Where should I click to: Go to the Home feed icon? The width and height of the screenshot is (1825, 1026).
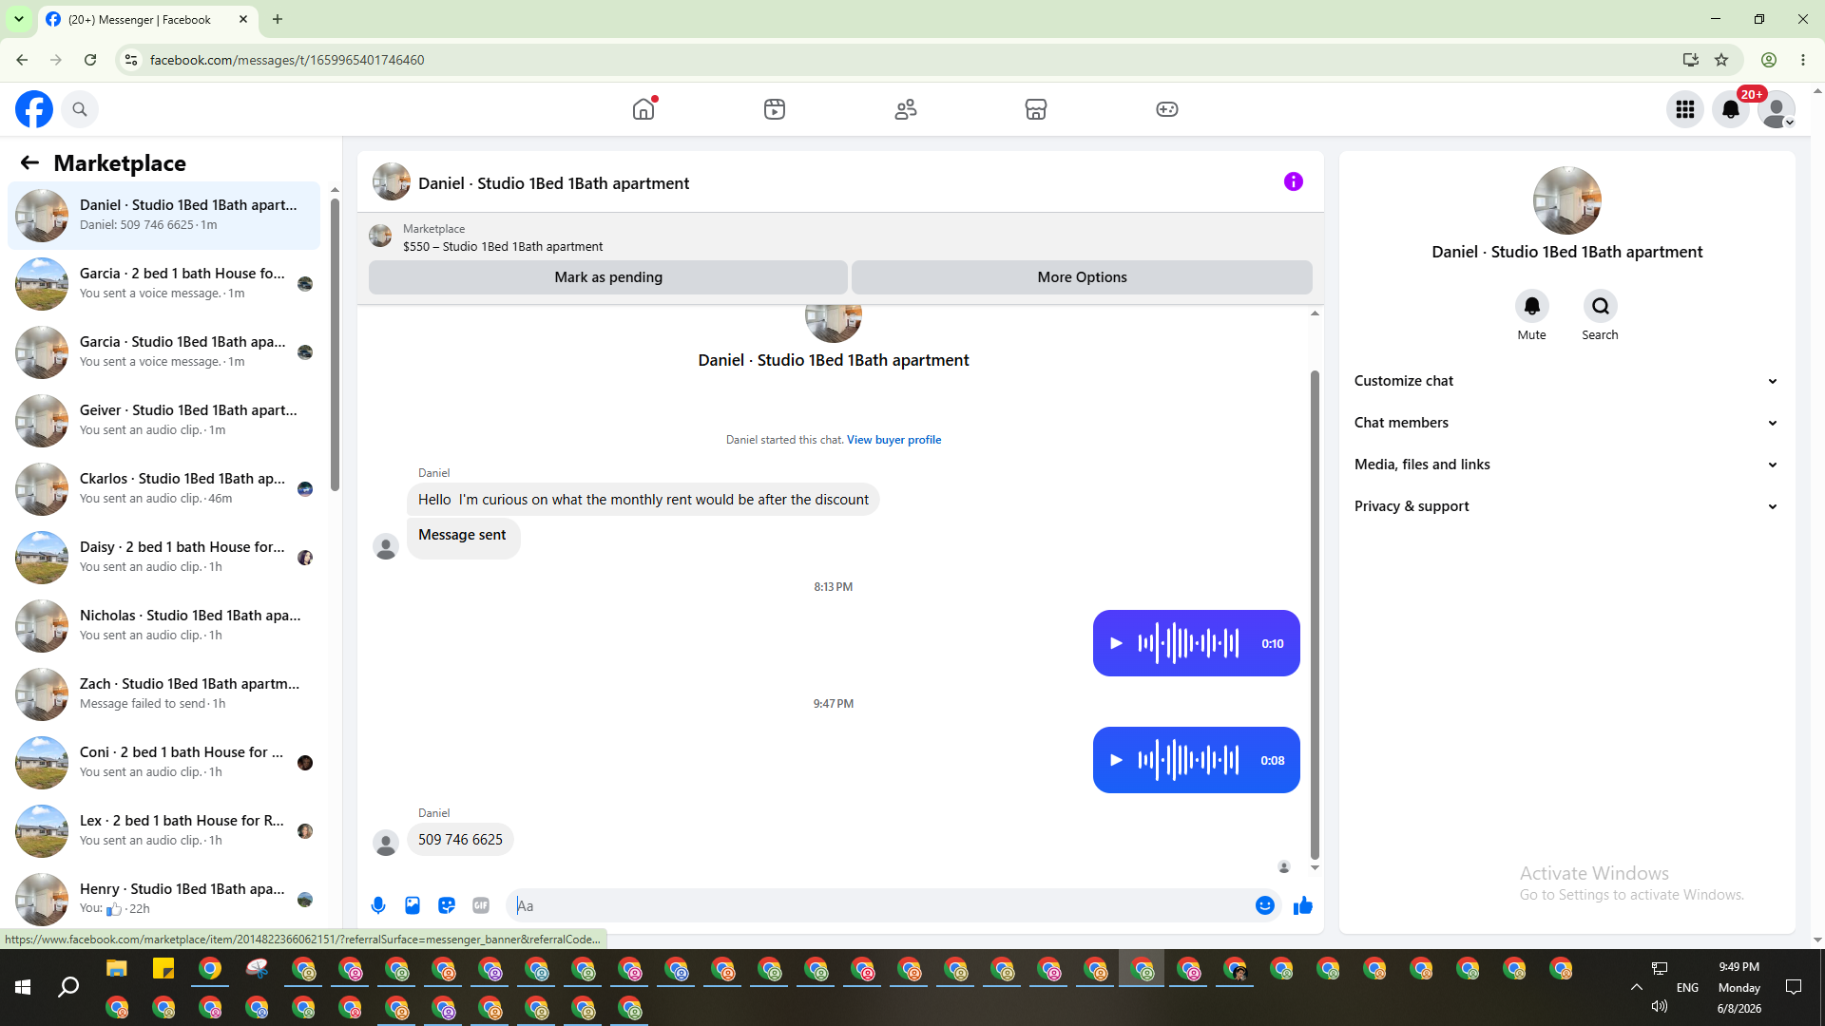click(644, 109)
